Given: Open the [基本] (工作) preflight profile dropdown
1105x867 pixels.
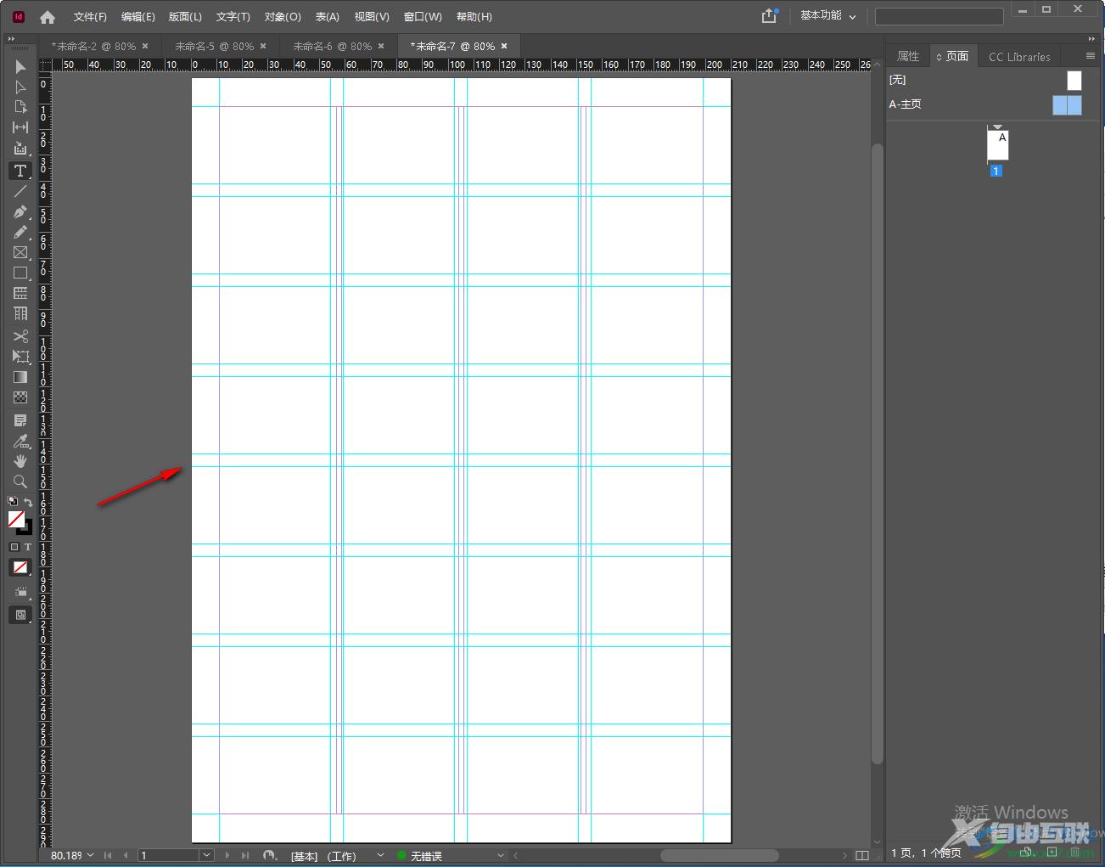Looking at the screenshot, I should click(380, 855).
